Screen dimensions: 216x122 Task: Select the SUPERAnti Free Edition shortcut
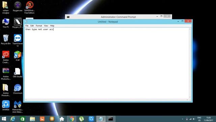click(29, 7)
